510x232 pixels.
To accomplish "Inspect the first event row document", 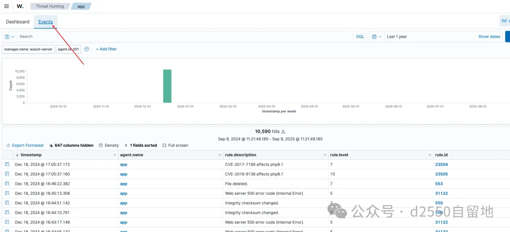I will 7,165.
